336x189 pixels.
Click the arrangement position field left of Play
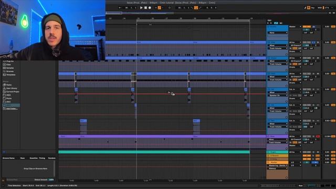point(131,8)
